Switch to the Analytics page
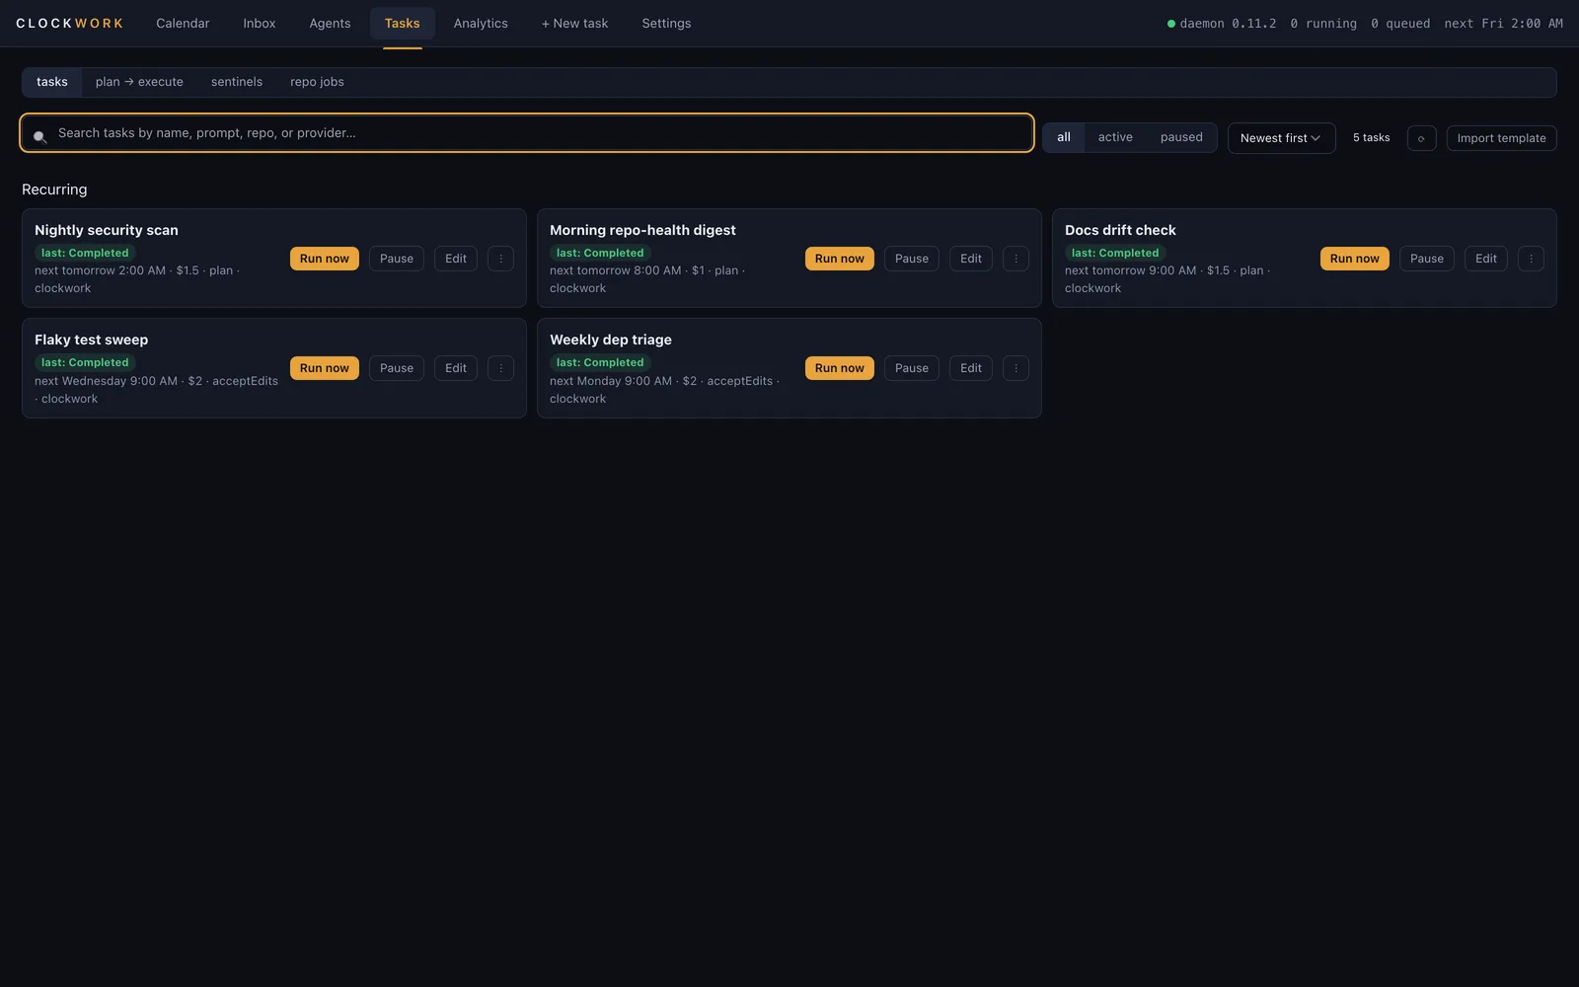This screenshot has height=987, width=1579. click(x=481, y=24)
